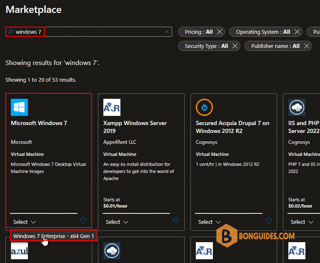Expand Select on Secured Acquia Drupal card
The height and width of the screenshot is (263, 320).
[x=210, y=222]
